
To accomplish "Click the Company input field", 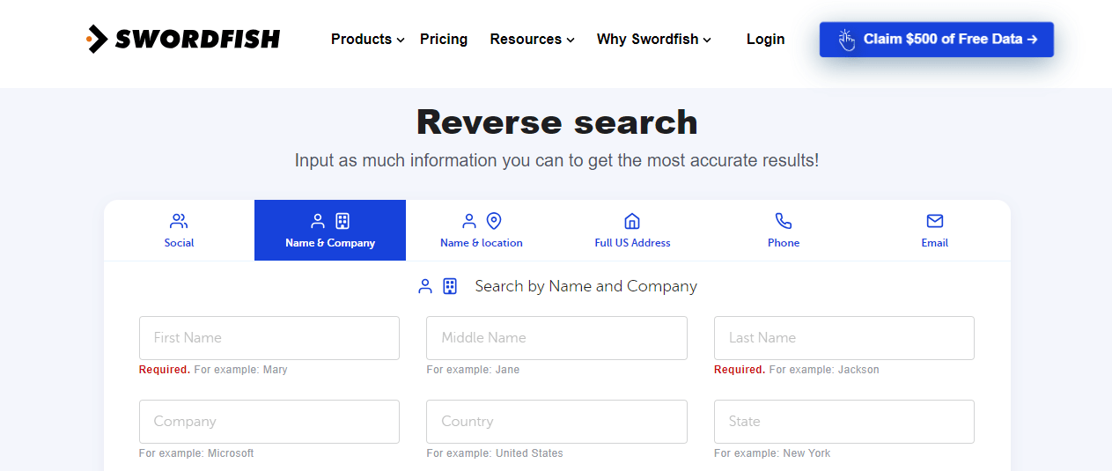I will tap(269, 422).
